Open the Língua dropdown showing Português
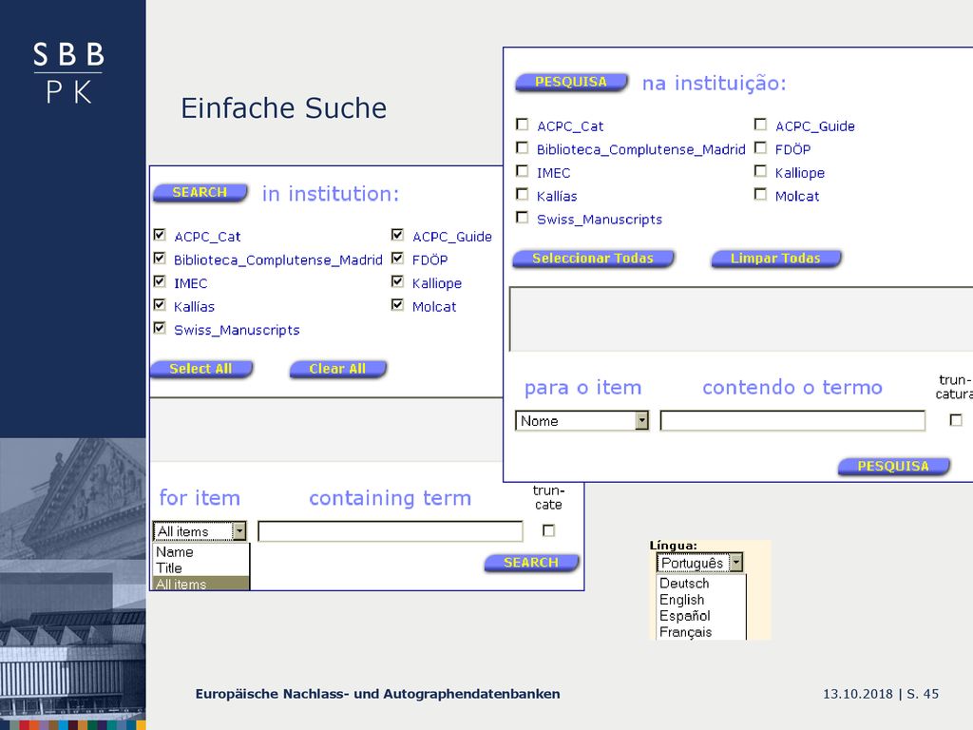The width and height of the screenshot is (973, 730). [x=699, y=563]
